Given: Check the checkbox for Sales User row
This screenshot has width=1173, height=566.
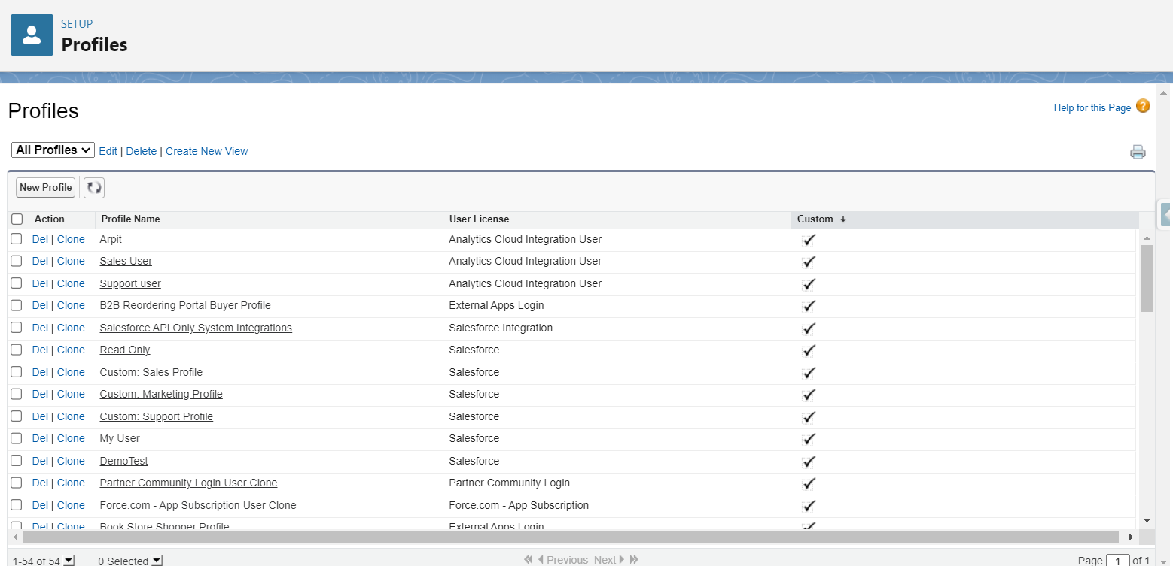Looking at the screenshot, I should click(16, 261).
